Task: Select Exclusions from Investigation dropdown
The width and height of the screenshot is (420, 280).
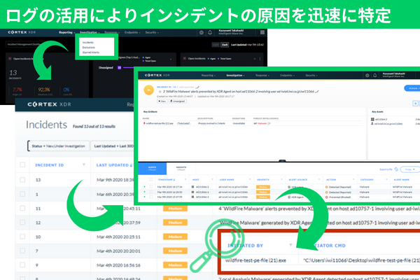Action: coord(88,48)
